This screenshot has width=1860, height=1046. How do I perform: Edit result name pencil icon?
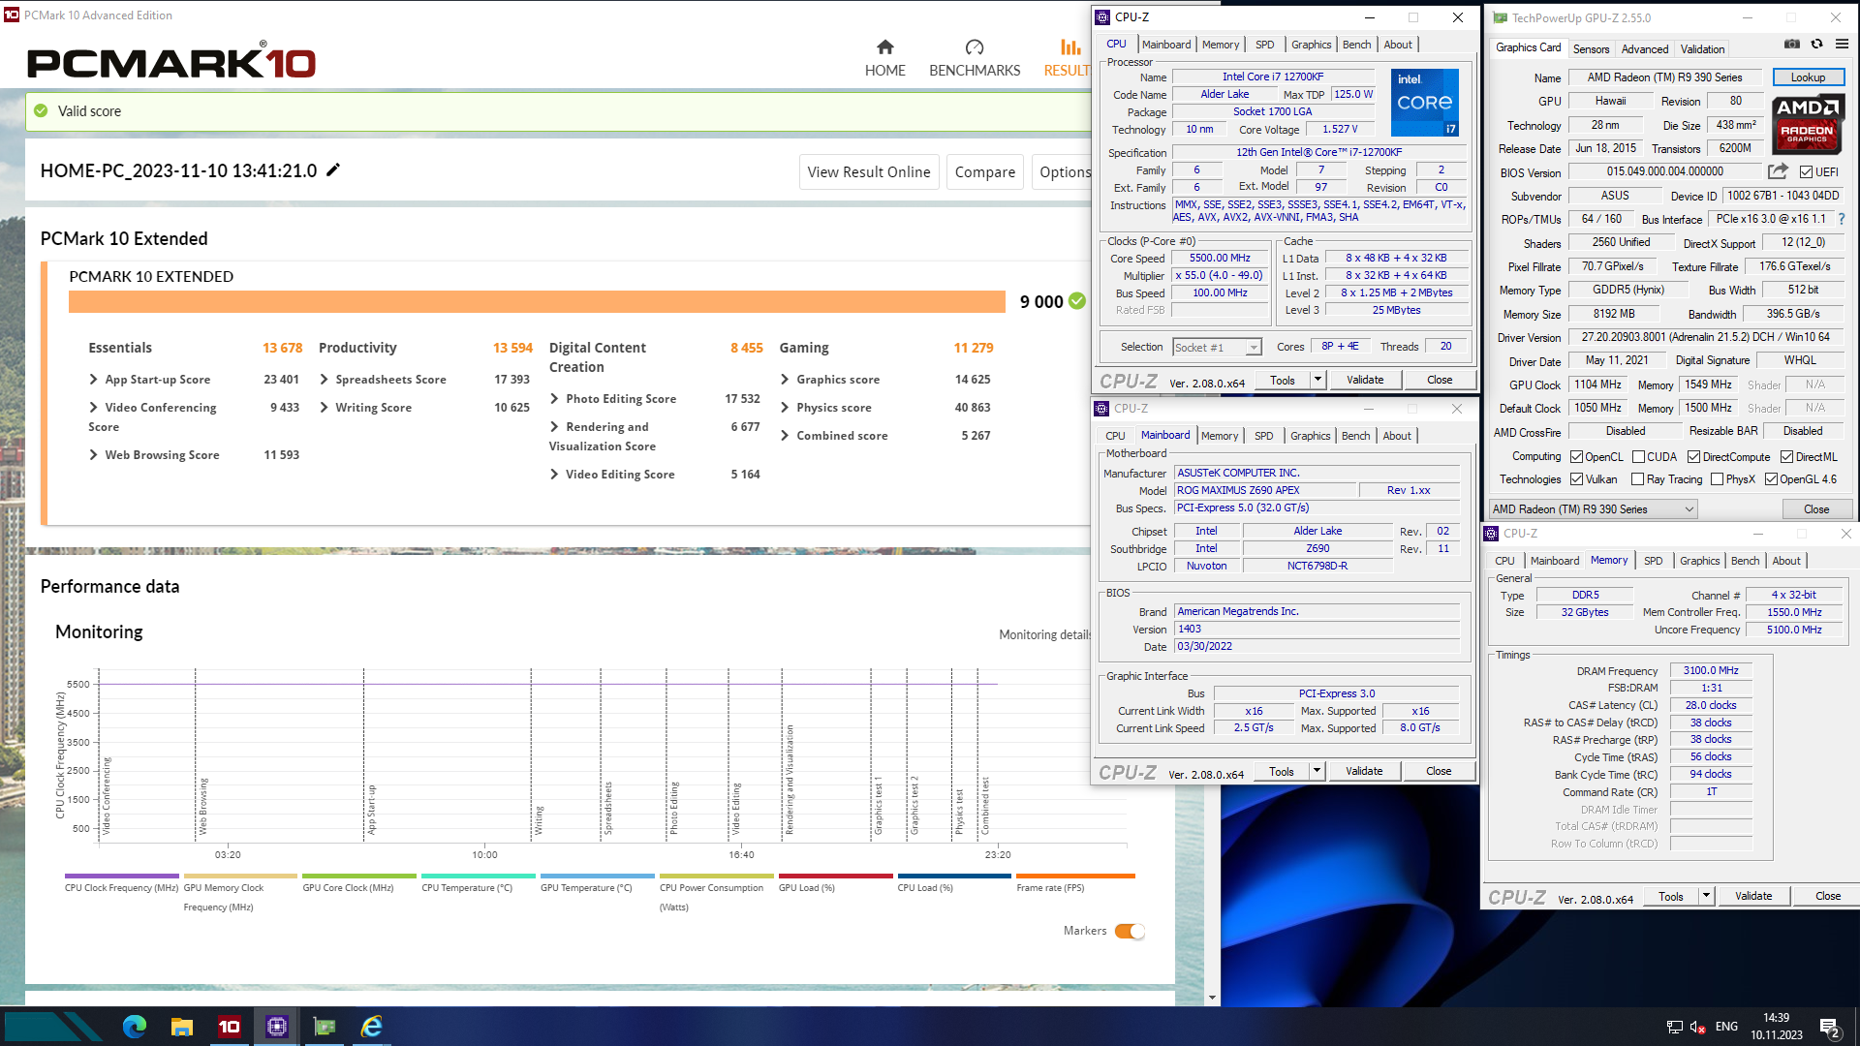333,170
